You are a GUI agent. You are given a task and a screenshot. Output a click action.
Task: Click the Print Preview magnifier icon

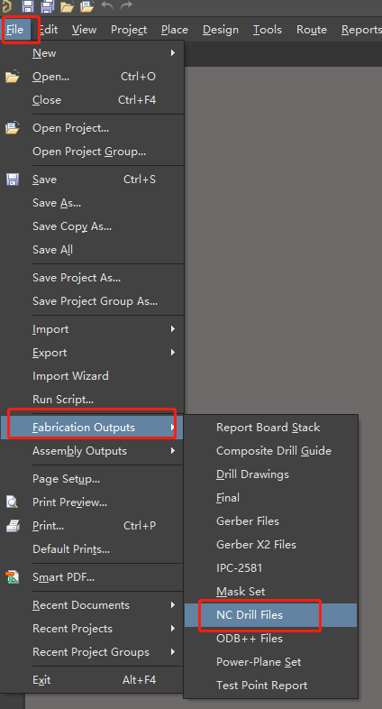coord(13,502)
